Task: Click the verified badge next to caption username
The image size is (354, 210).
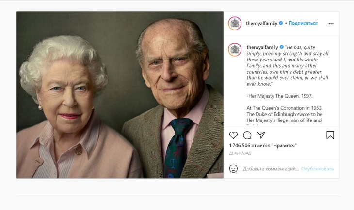Action: coord(282,47)
